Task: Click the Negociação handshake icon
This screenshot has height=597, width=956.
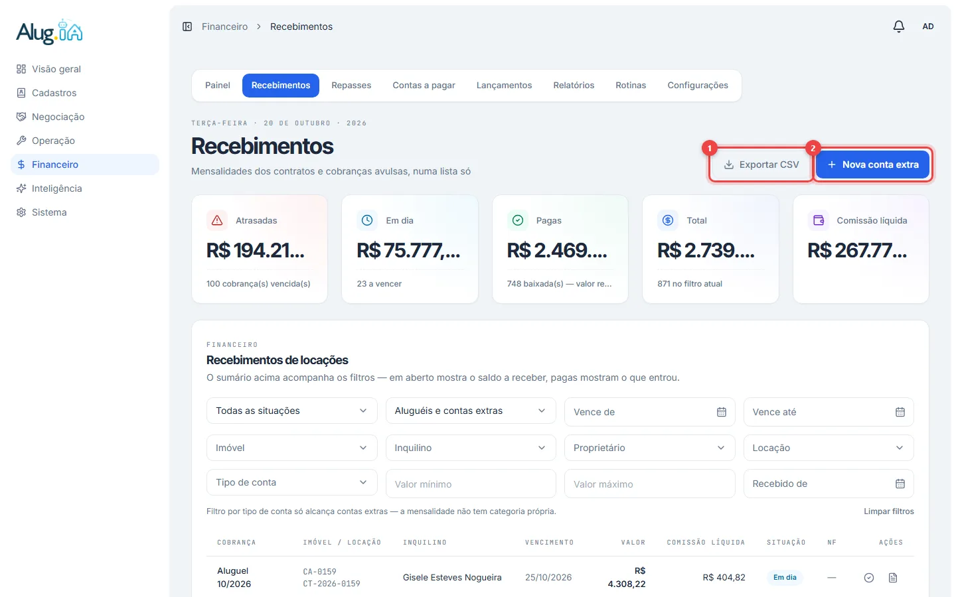Action: 21,117
